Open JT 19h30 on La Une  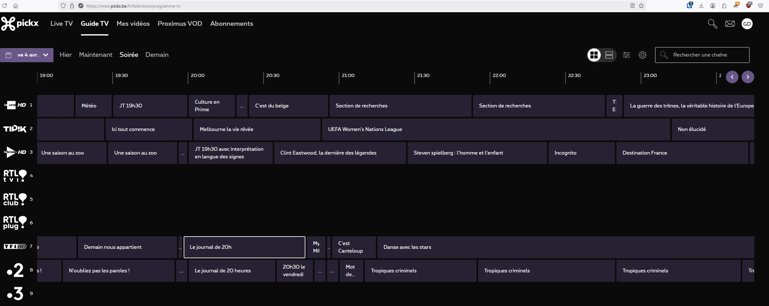click(x=150, y=106)
